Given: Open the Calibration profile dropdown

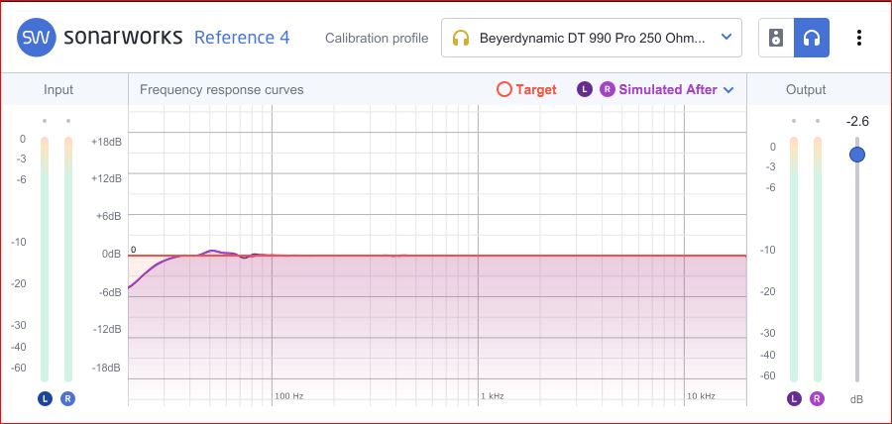Looking at the screenshot, I should 592,38.
